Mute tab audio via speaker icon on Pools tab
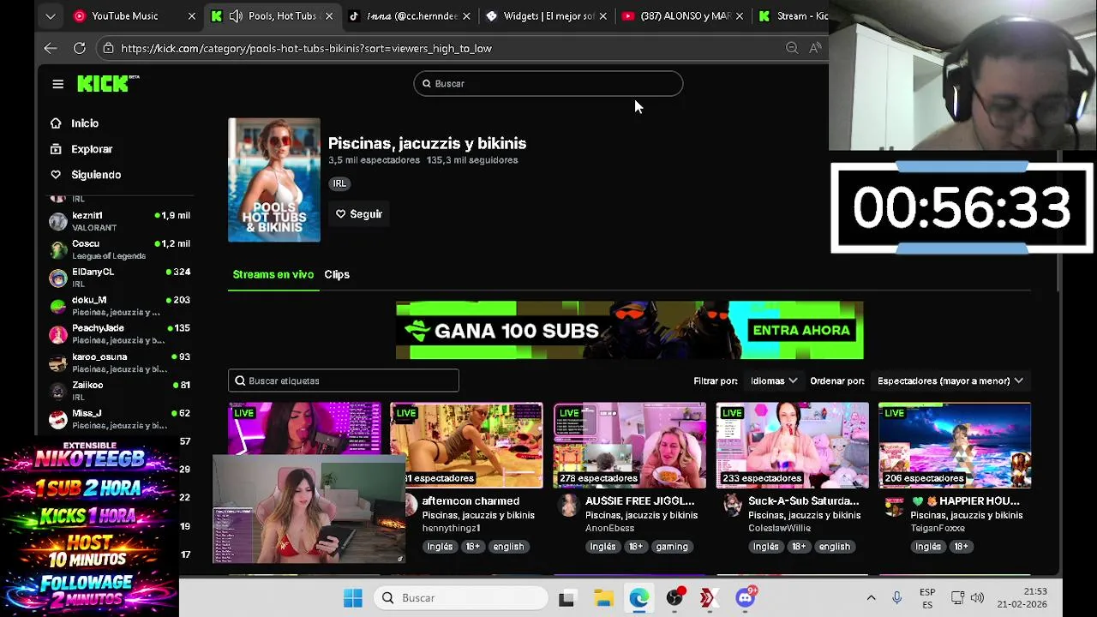1097x617 pixels. tap(236, 15)
